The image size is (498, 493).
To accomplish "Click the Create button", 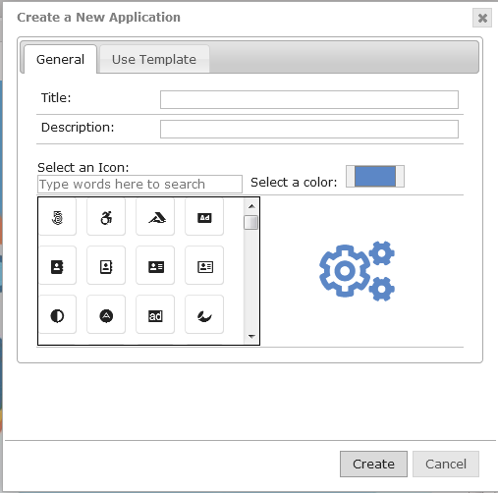I will (x=373, y=464).
